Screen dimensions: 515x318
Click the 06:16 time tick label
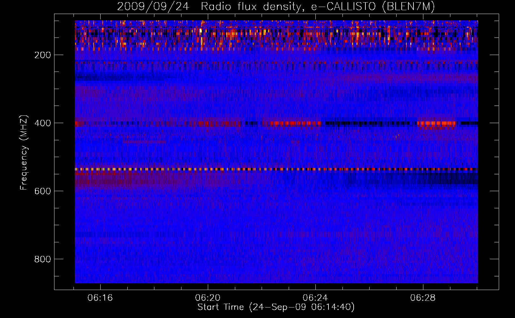click(x=100, y=298)
